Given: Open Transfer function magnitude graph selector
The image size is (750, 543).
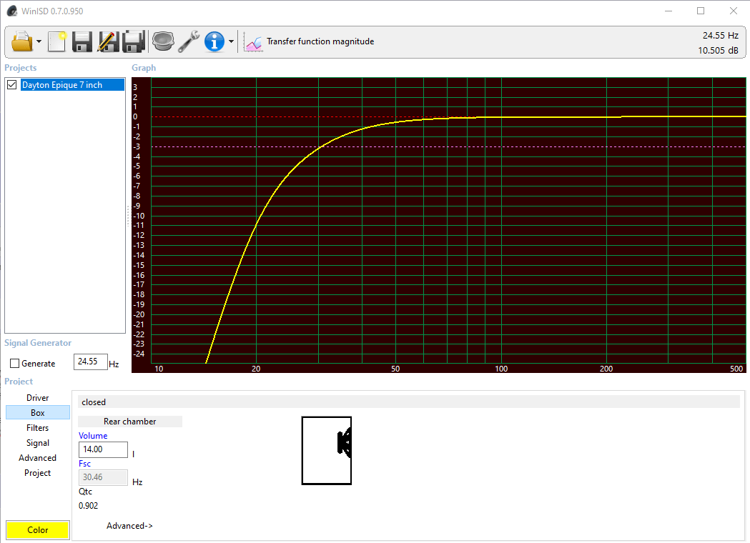Looking at the screenshot, I should pos(320,41).
